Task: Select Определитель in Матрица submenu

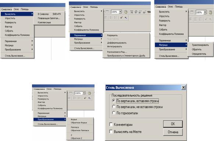Action: (200, 54)
